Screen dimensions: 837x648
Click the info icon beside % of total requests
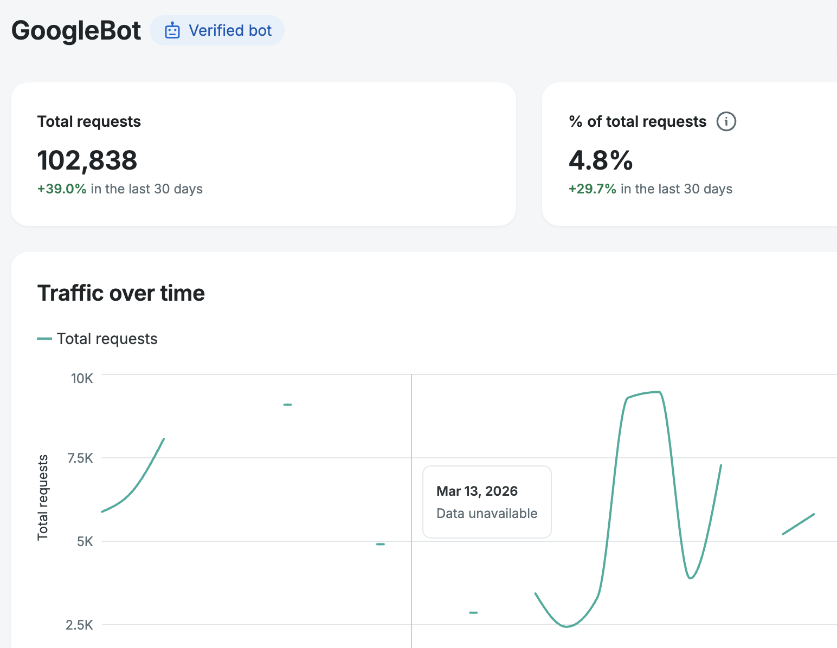tap(726, 121)
